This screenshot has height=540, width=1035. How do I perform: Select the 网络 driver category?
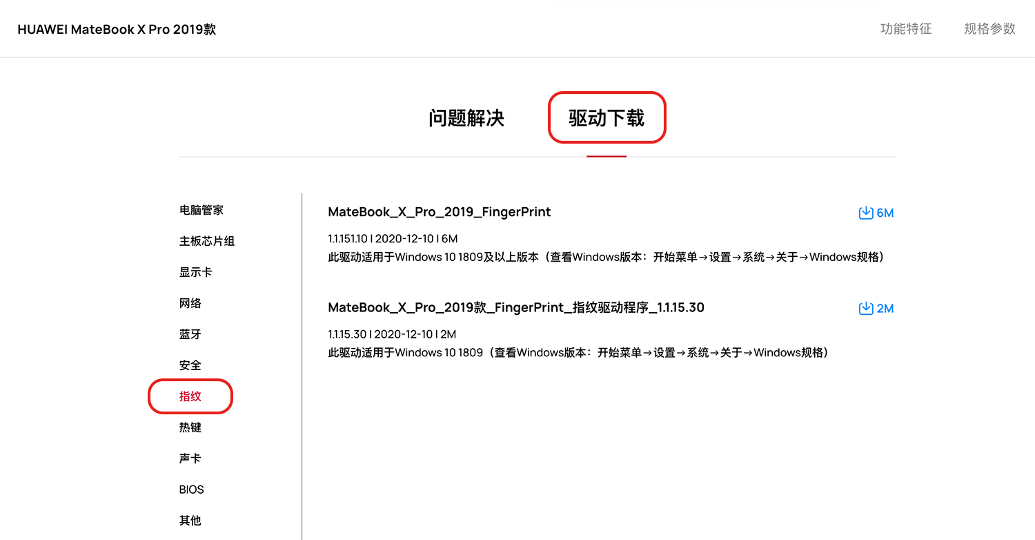(x=190, y=303)
